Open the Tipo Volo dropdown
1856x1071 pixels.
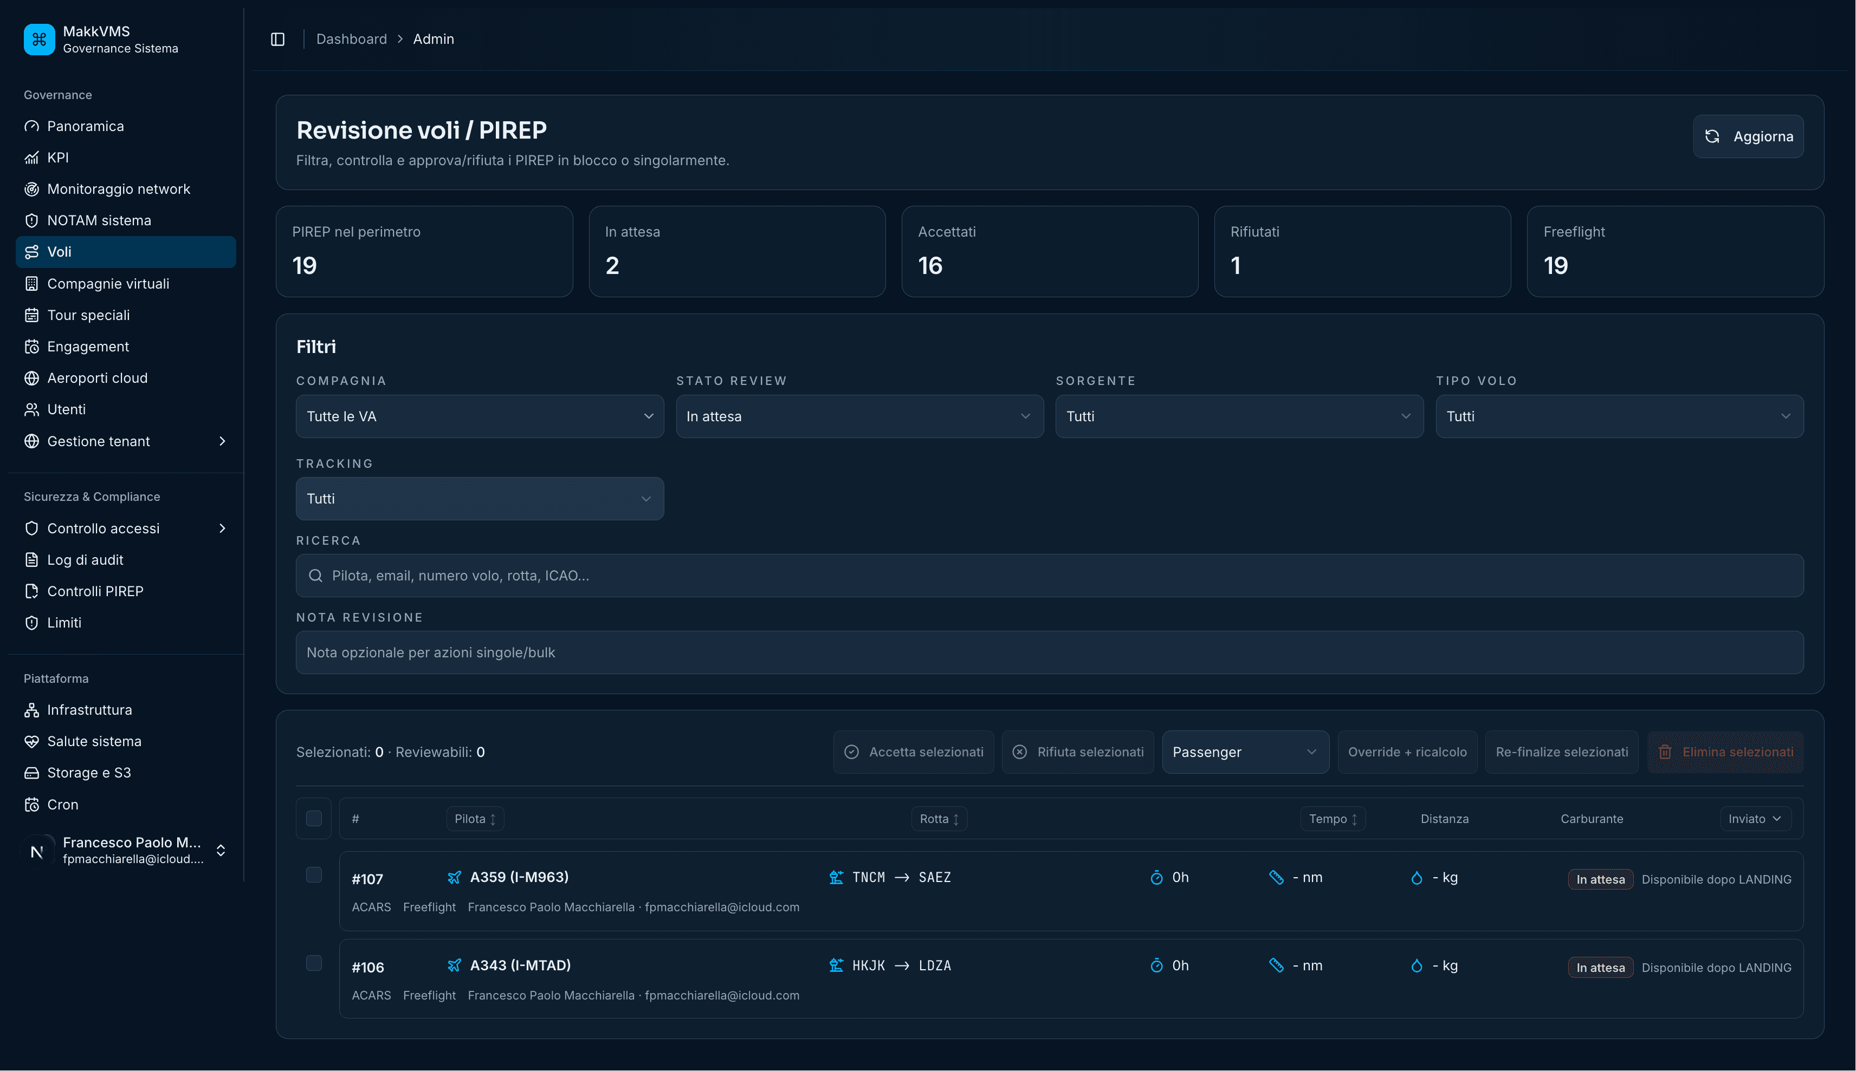(x=1619, y=416)
